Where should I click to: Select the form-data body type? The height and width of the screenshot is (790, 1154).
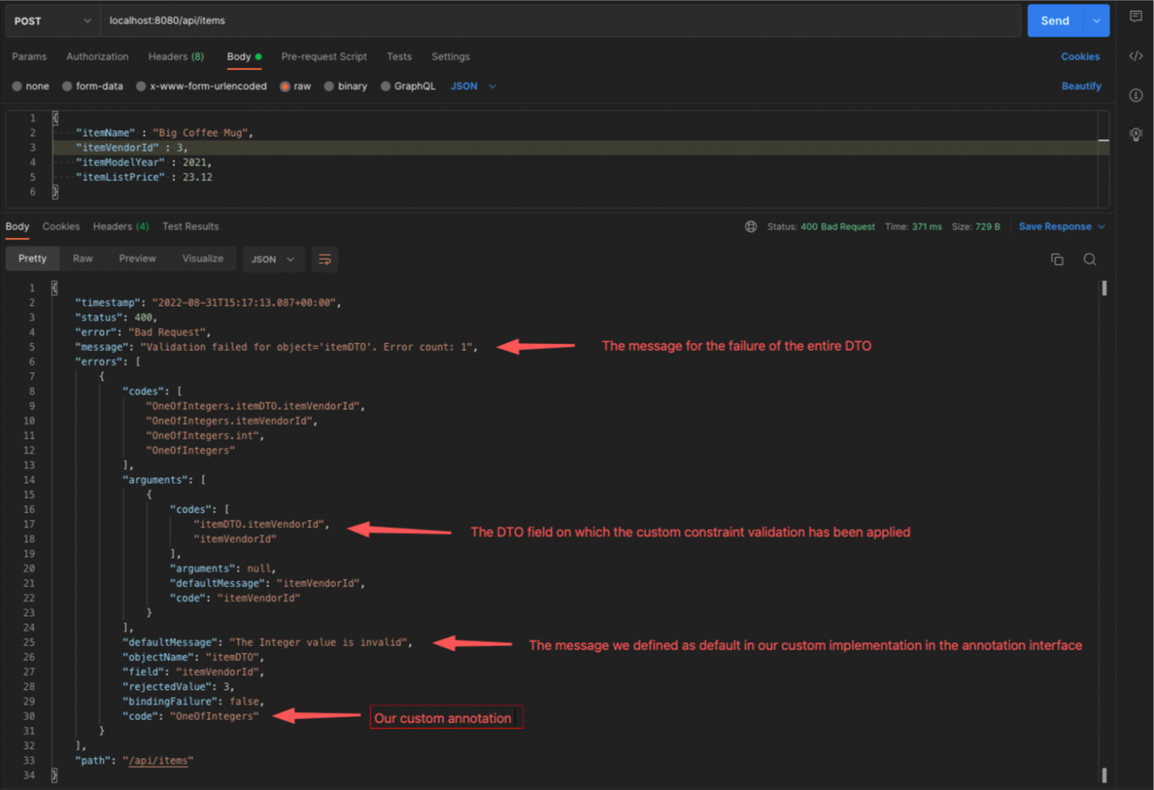click(92, 86)
